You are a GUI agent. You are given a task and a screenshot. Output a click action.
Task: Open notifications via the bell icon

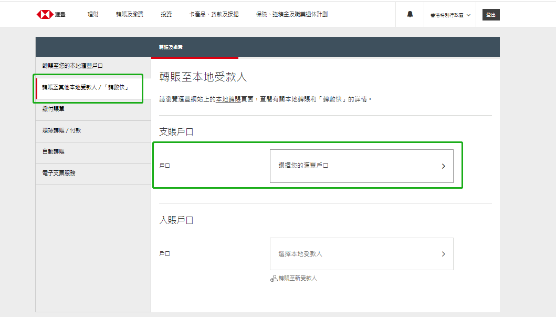(410, 14)
